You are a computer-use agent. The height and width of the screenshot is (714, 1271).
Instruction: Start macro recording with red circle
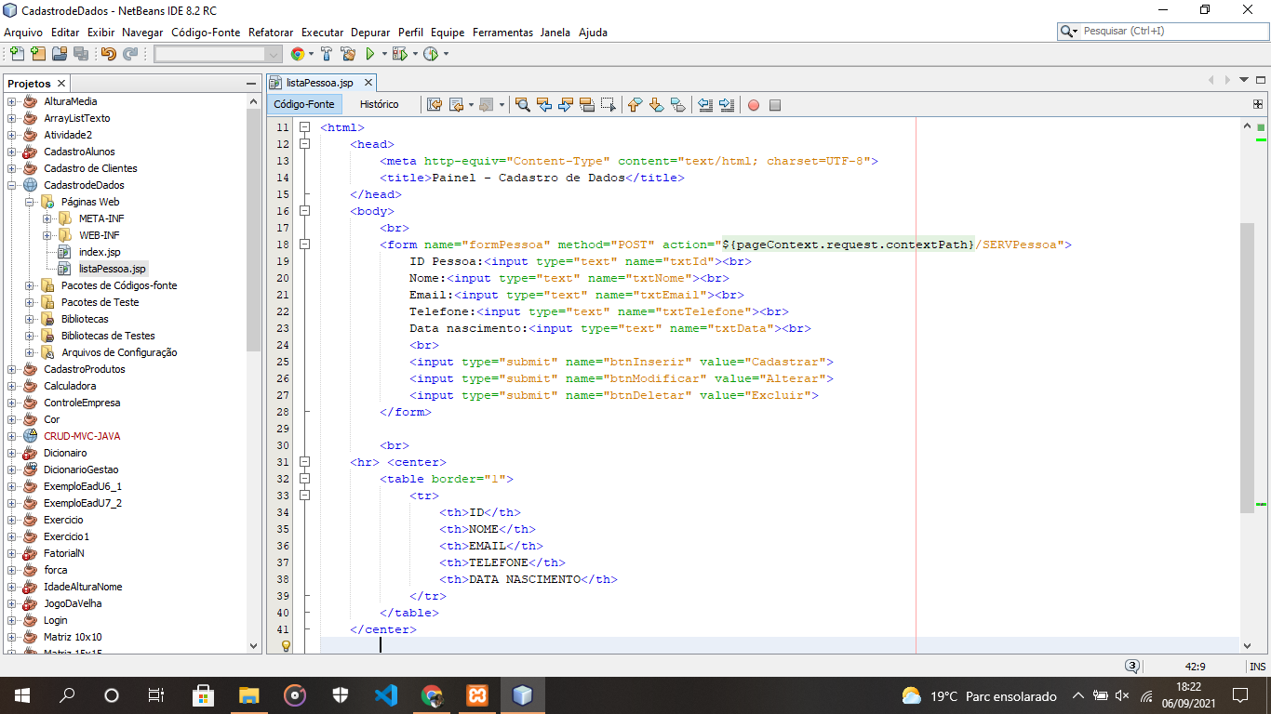coord(754,105)
